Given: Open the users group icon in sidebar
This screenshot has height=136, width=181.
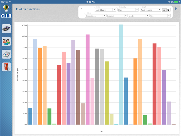Looking at the screenshot, I should tap(6, 41).
